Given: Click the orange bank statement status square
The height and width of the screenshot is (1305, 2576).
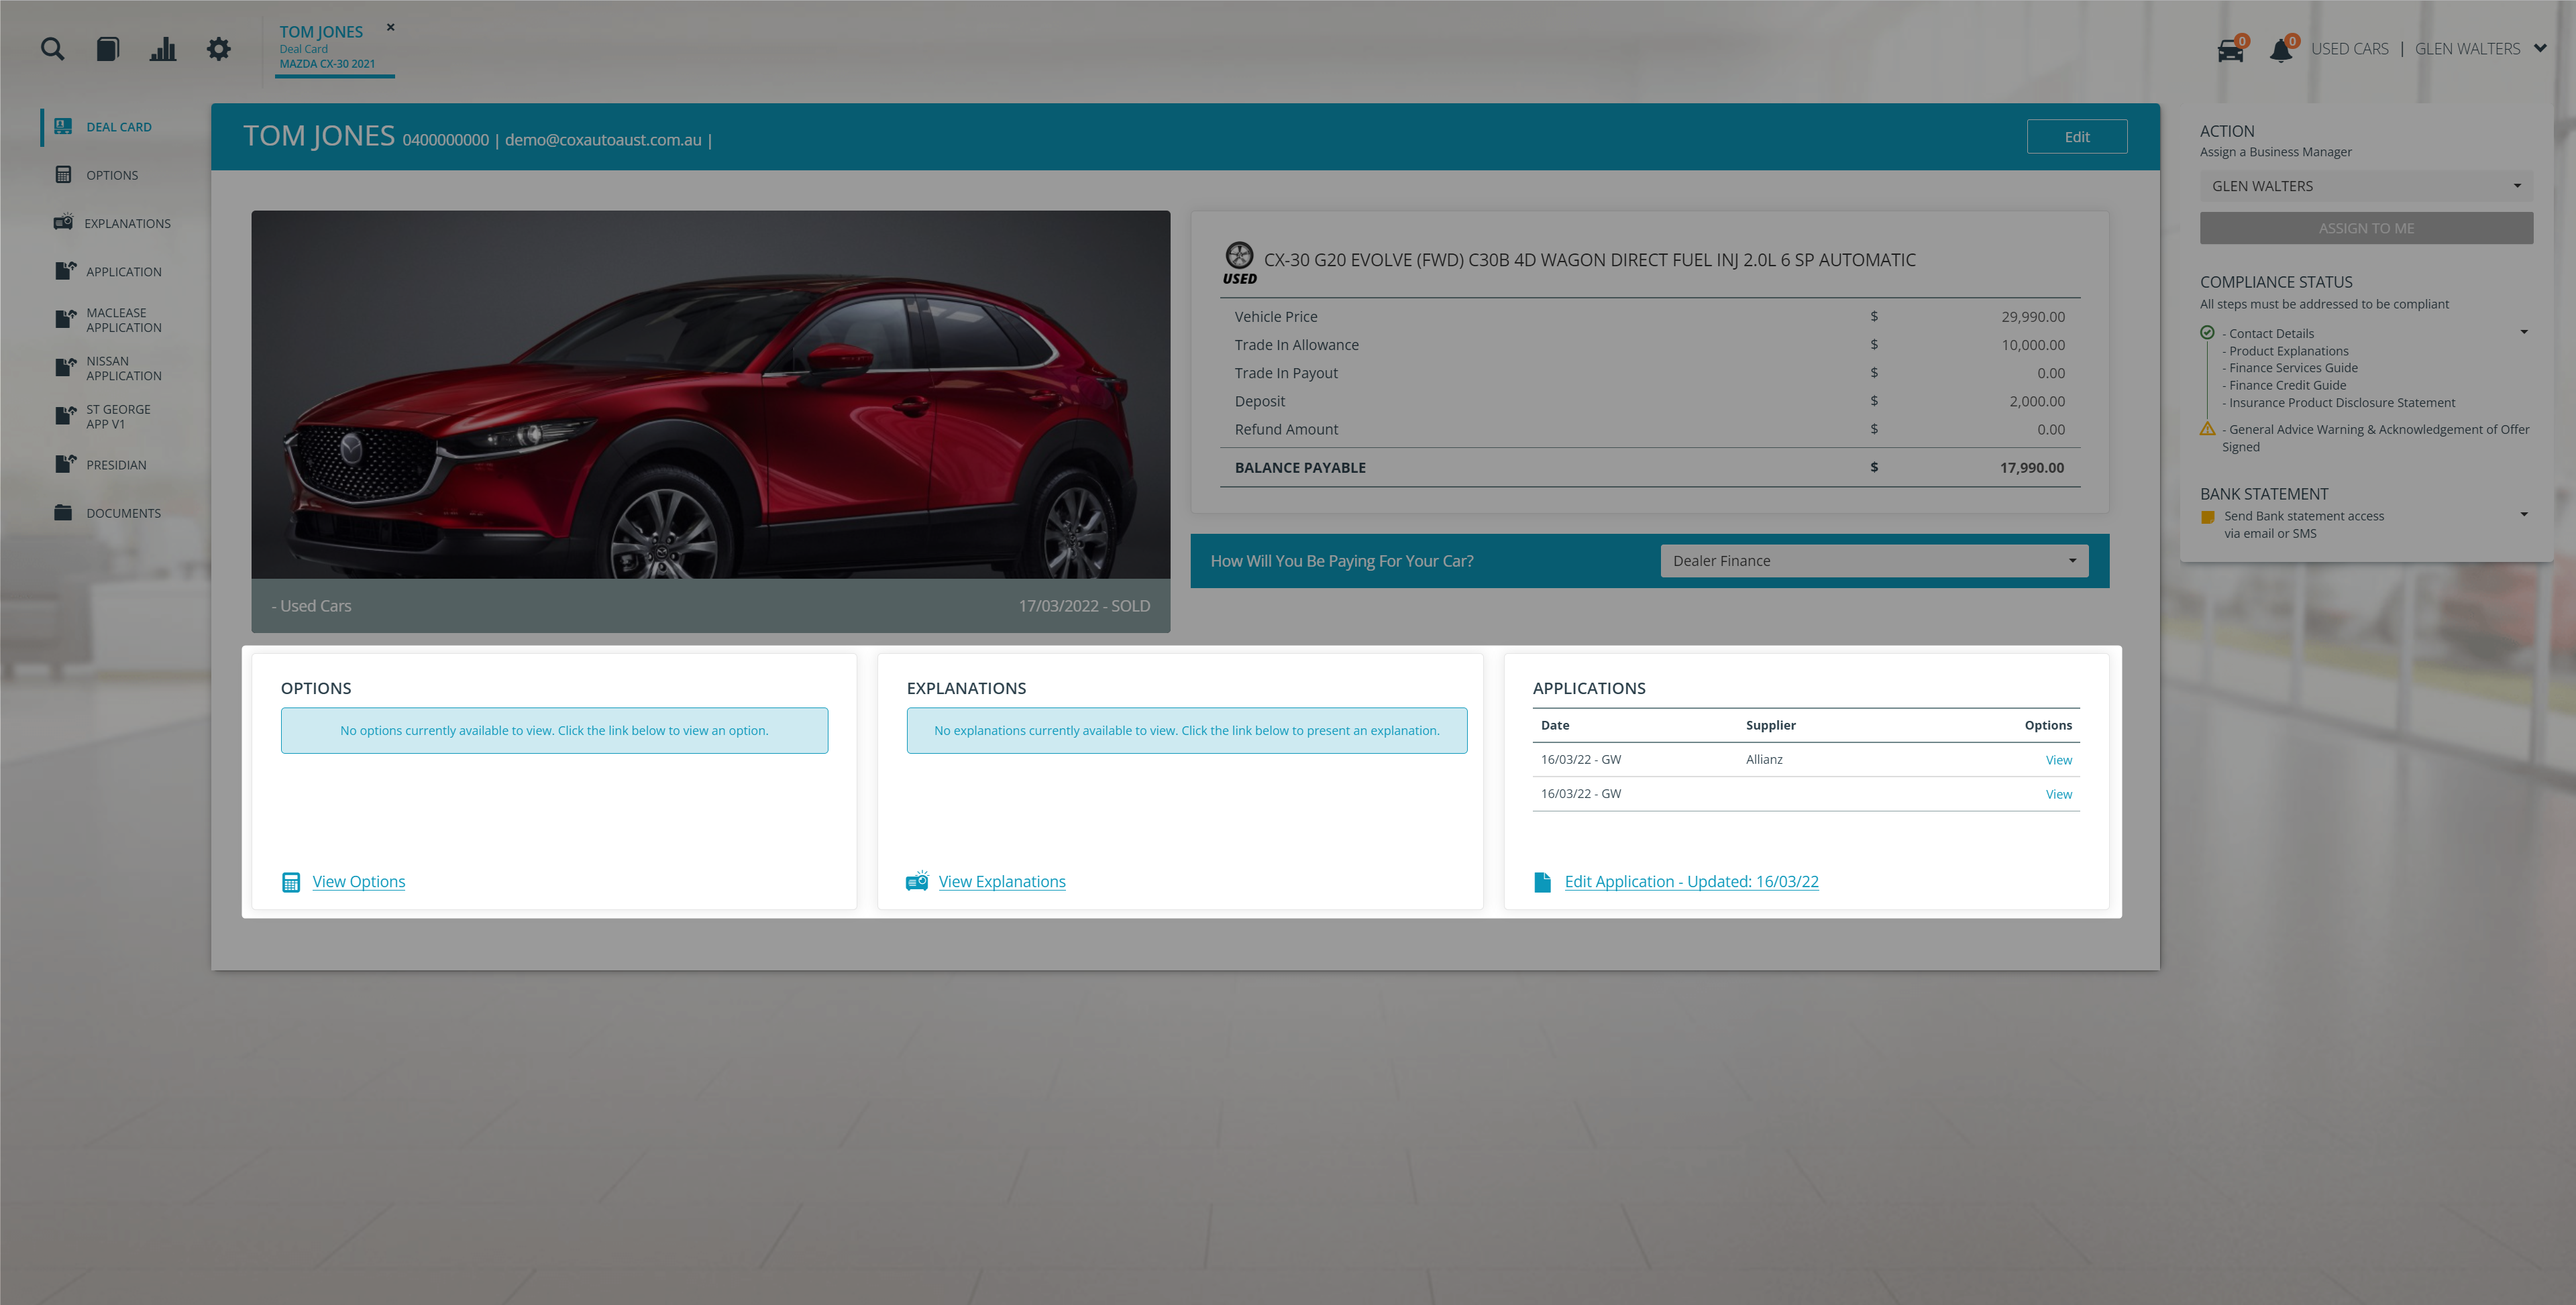Looking at the screenshot, I should [x=2207, y=517].
